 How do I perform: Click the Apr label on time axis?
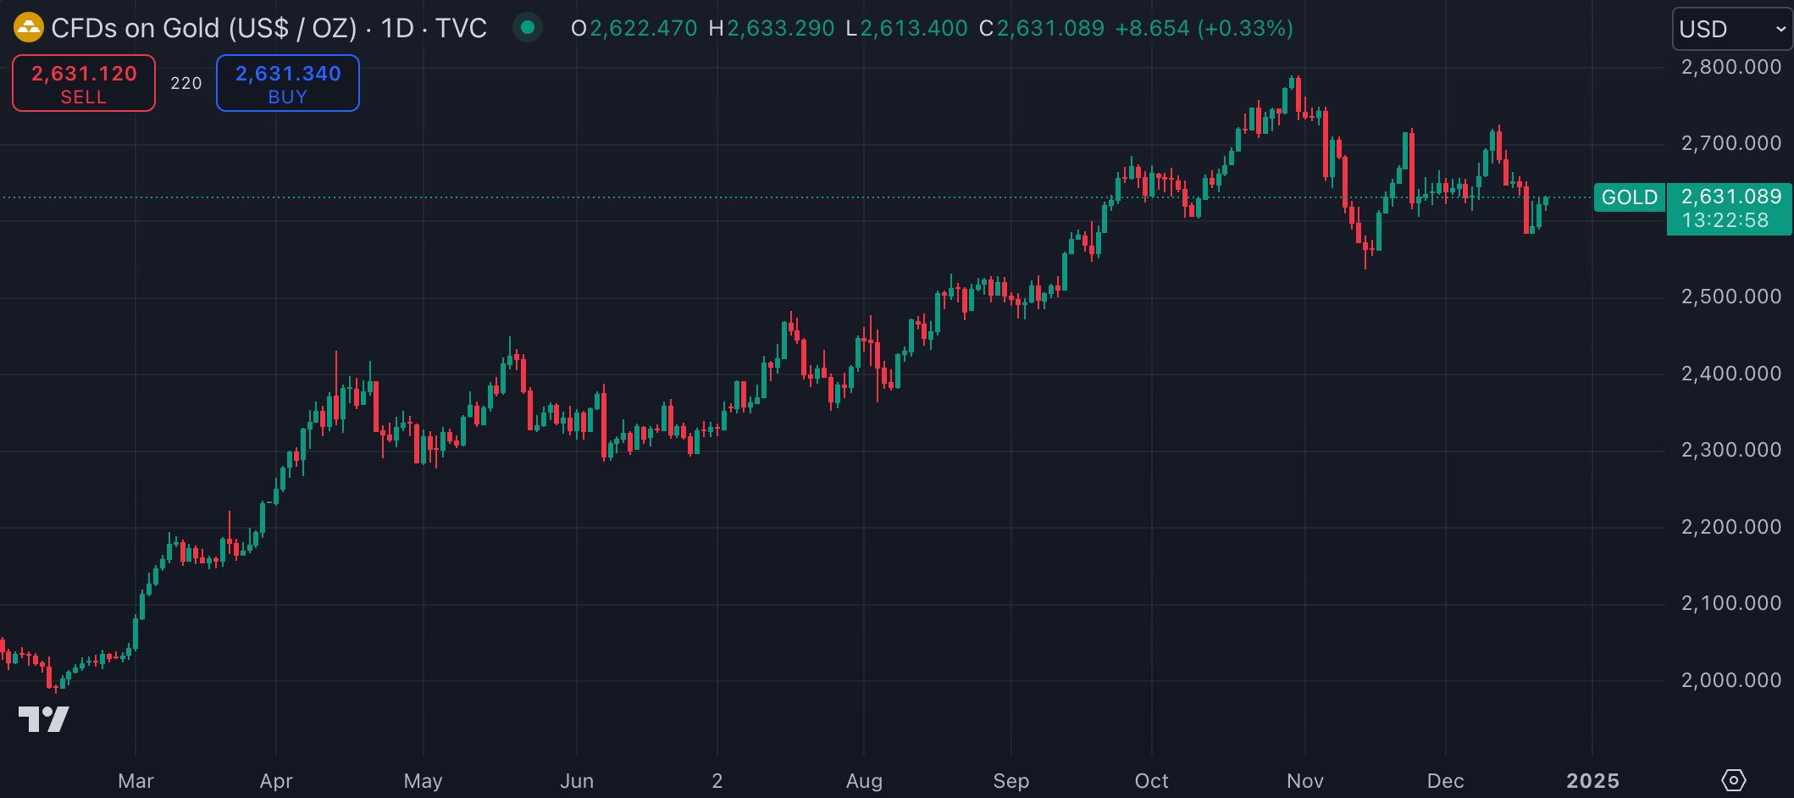(276, 781)
